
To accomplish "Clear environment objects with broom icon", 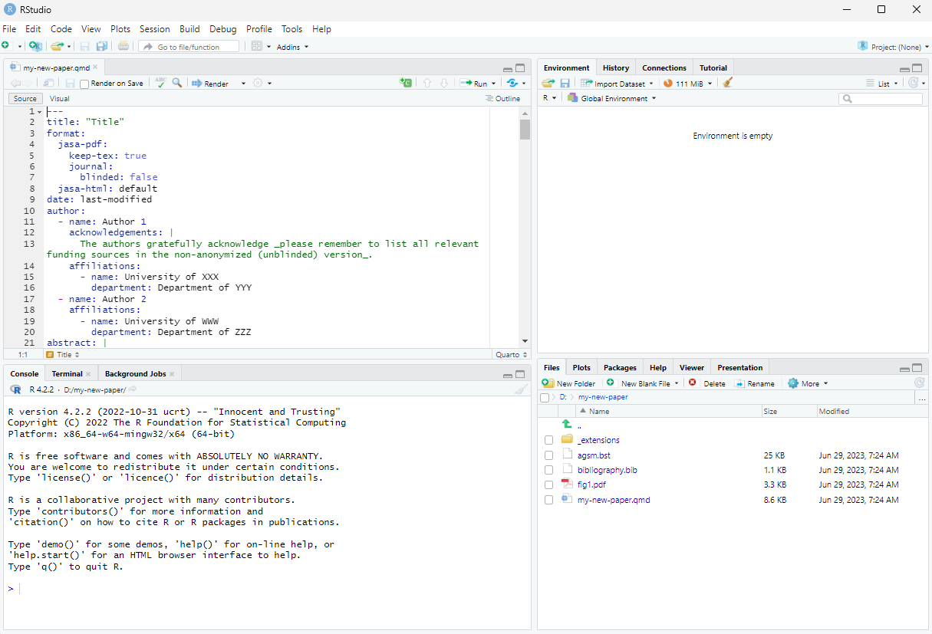I will coord(728,83).
